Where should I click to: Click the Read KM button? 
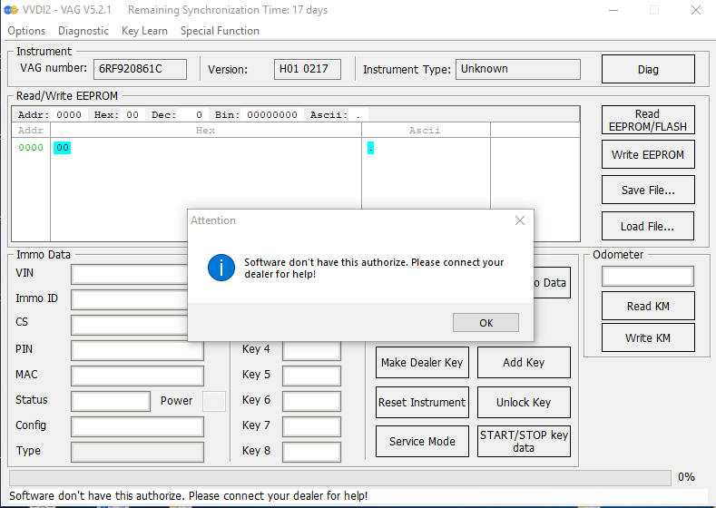[648, 306]
